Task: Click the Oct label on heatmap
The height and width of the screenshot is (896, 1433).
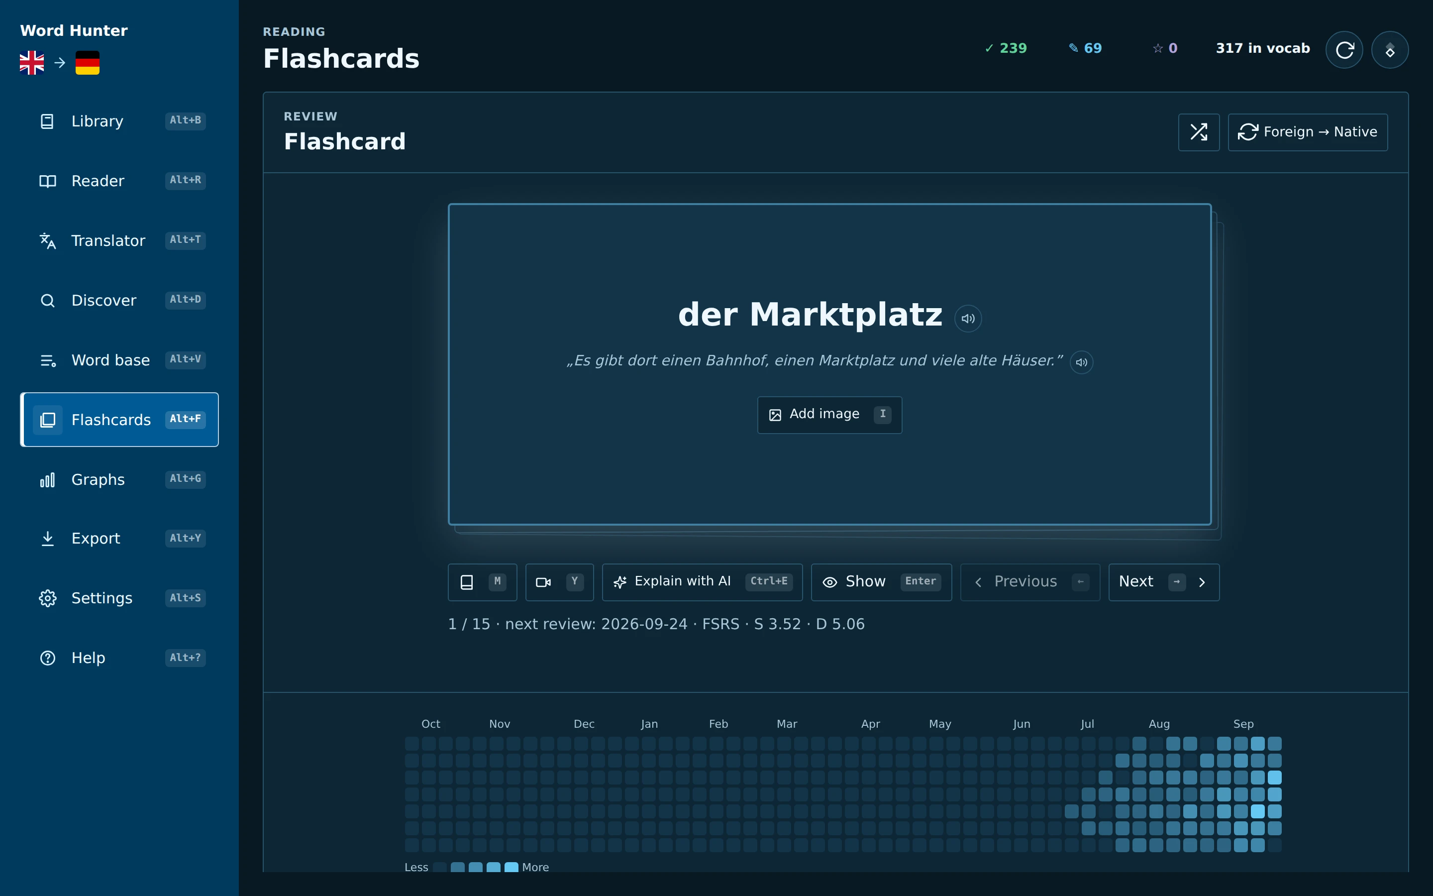Action: 430,724
